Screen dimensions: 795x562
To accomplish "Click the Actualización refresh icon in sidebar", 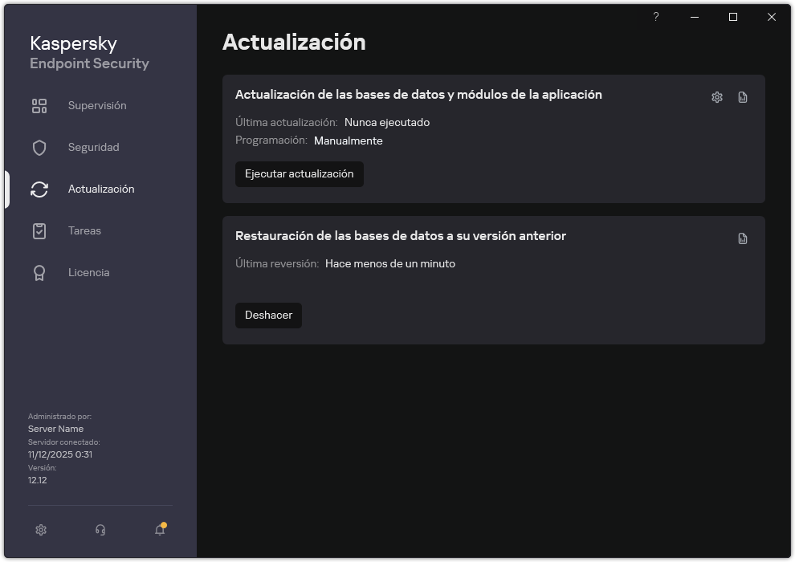I will pos(39,189).
